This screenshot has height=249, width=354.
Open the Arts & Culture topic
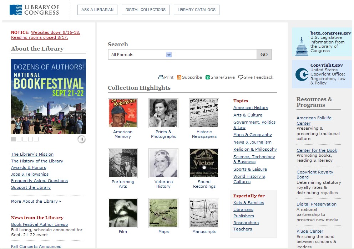coord(248,115)
